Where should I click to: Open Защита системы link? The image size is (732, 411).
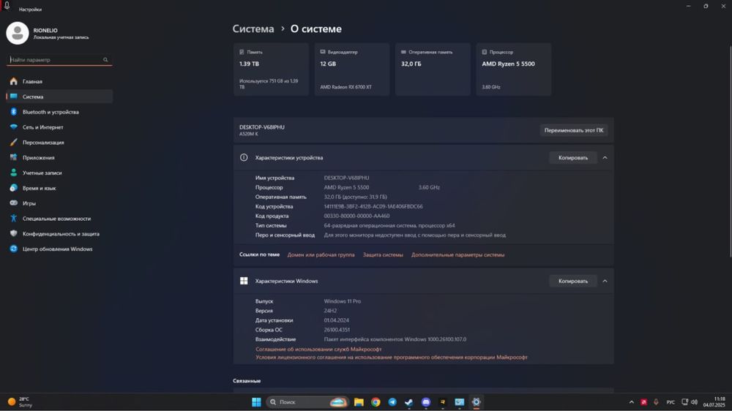coord(383,254)
